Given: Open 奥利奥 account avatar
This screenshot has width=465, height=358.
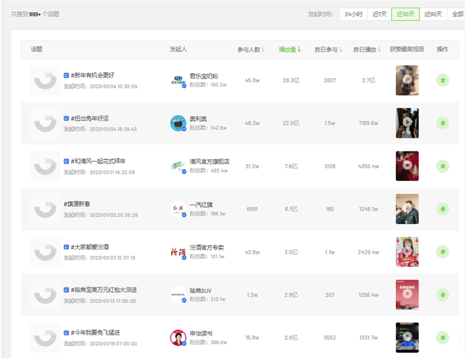Looking at the screenshot, I should pos(178,123).
